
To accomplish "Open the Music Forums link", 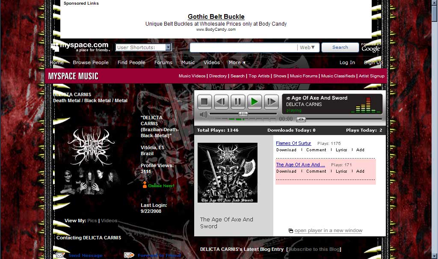I will [304, 76].
